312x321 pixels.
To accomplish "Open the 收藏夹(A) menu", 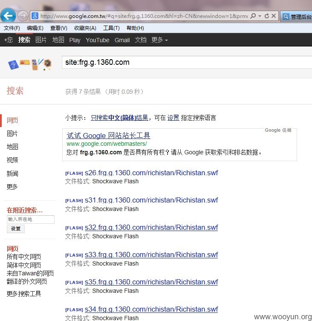I will point(85,28).
